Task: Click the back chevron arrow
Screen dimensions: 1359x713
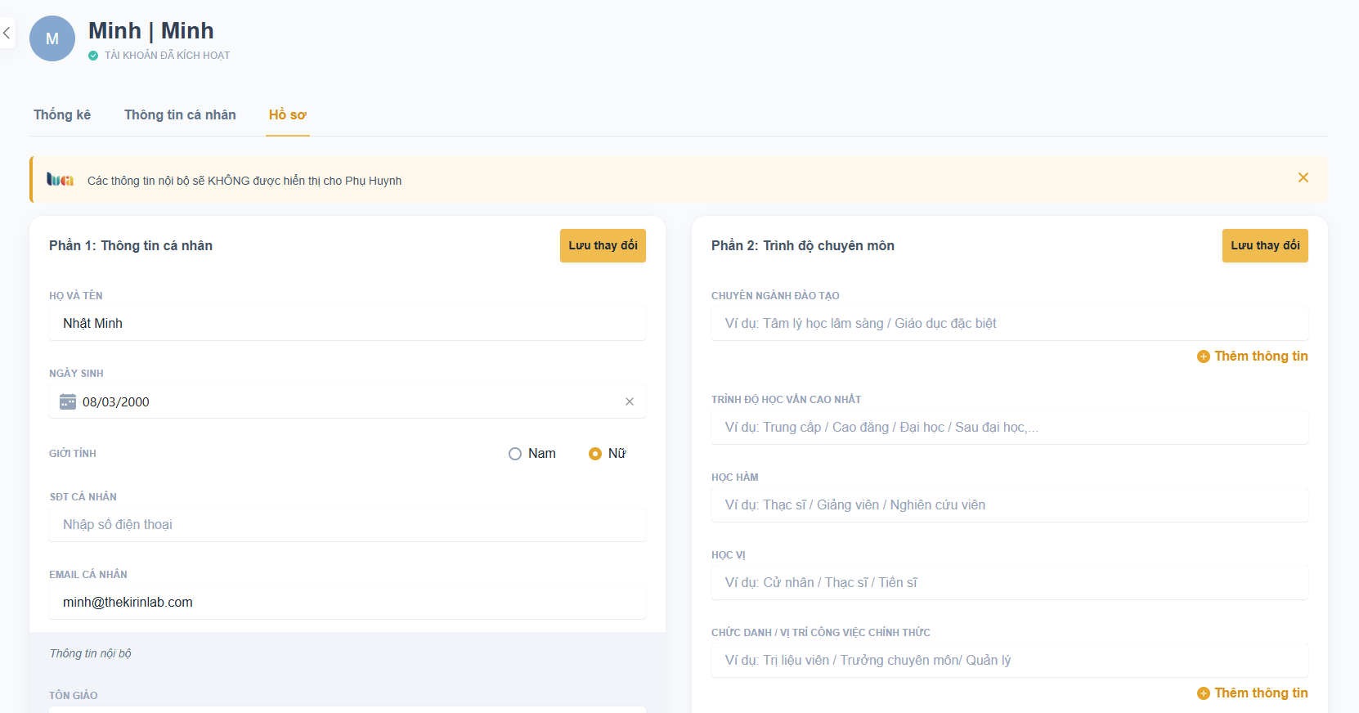Action: (x=7, y=34)
